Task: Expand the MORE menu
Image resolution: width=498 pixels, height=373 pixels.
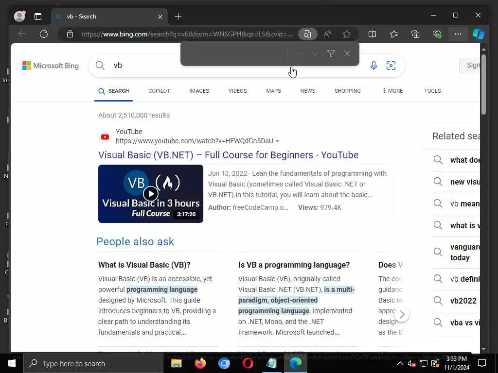Action: click(392, 91)
